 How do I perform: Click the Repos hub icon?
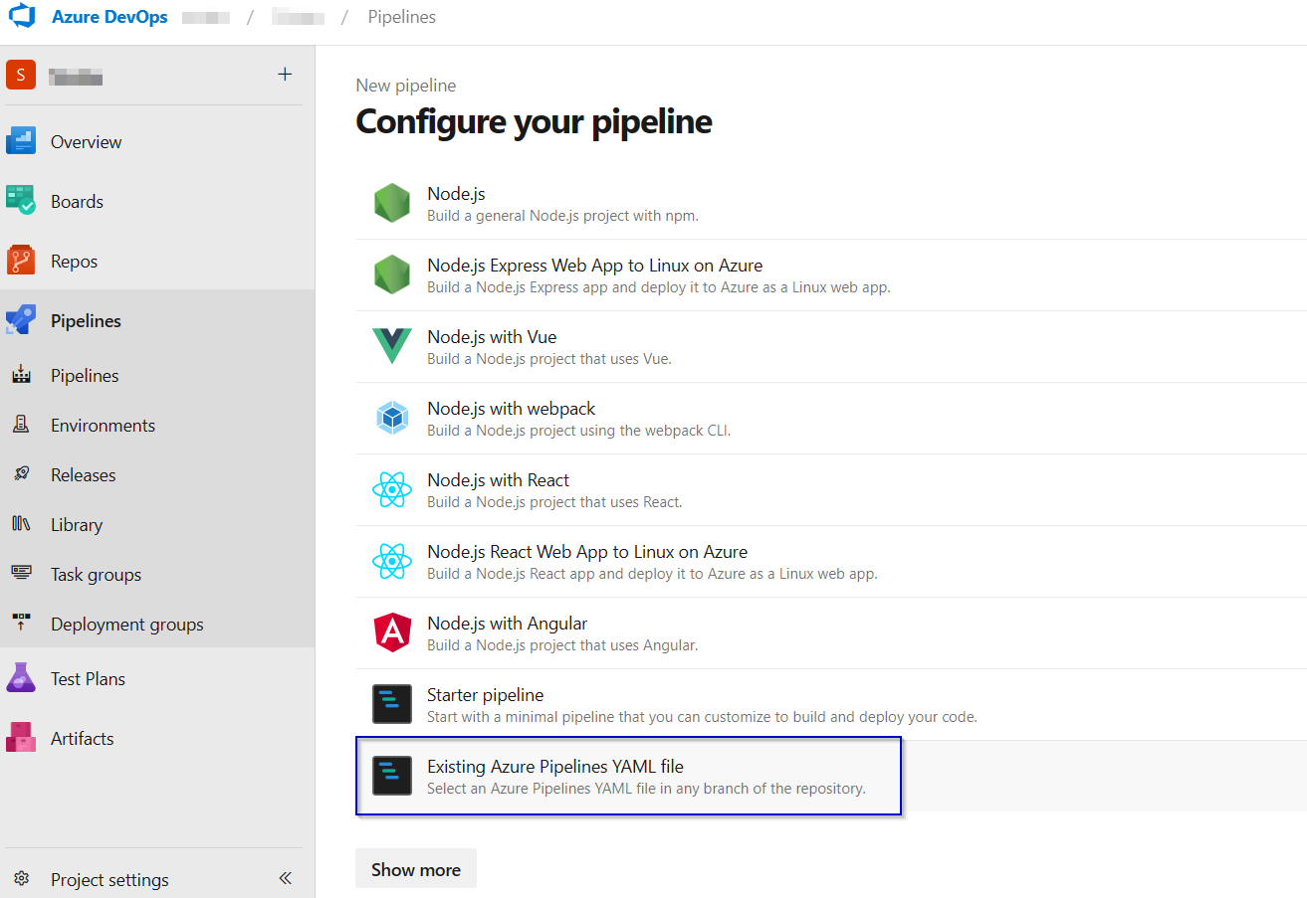click(21, 261)
